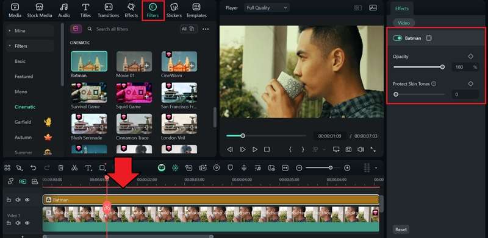Switch player to compare view icon
This screenshot has height=238, width=488.
357,8
